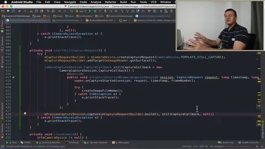Click the Stop toolbar icon
The height and width of the screenshot is (149, 265).
(116, 11)
